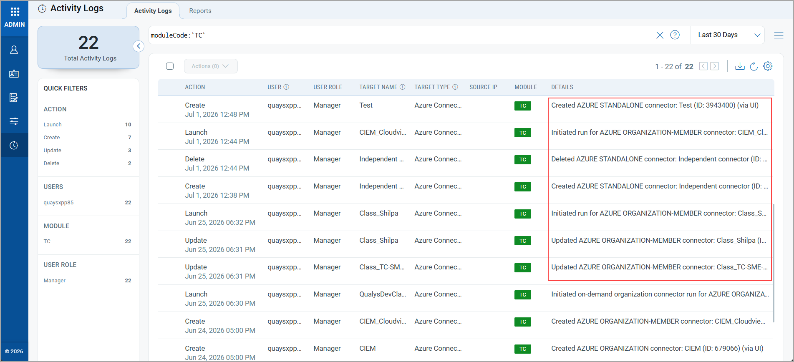
Task: Open the document edit sidebar icon
Action: (x=14, y=98)
